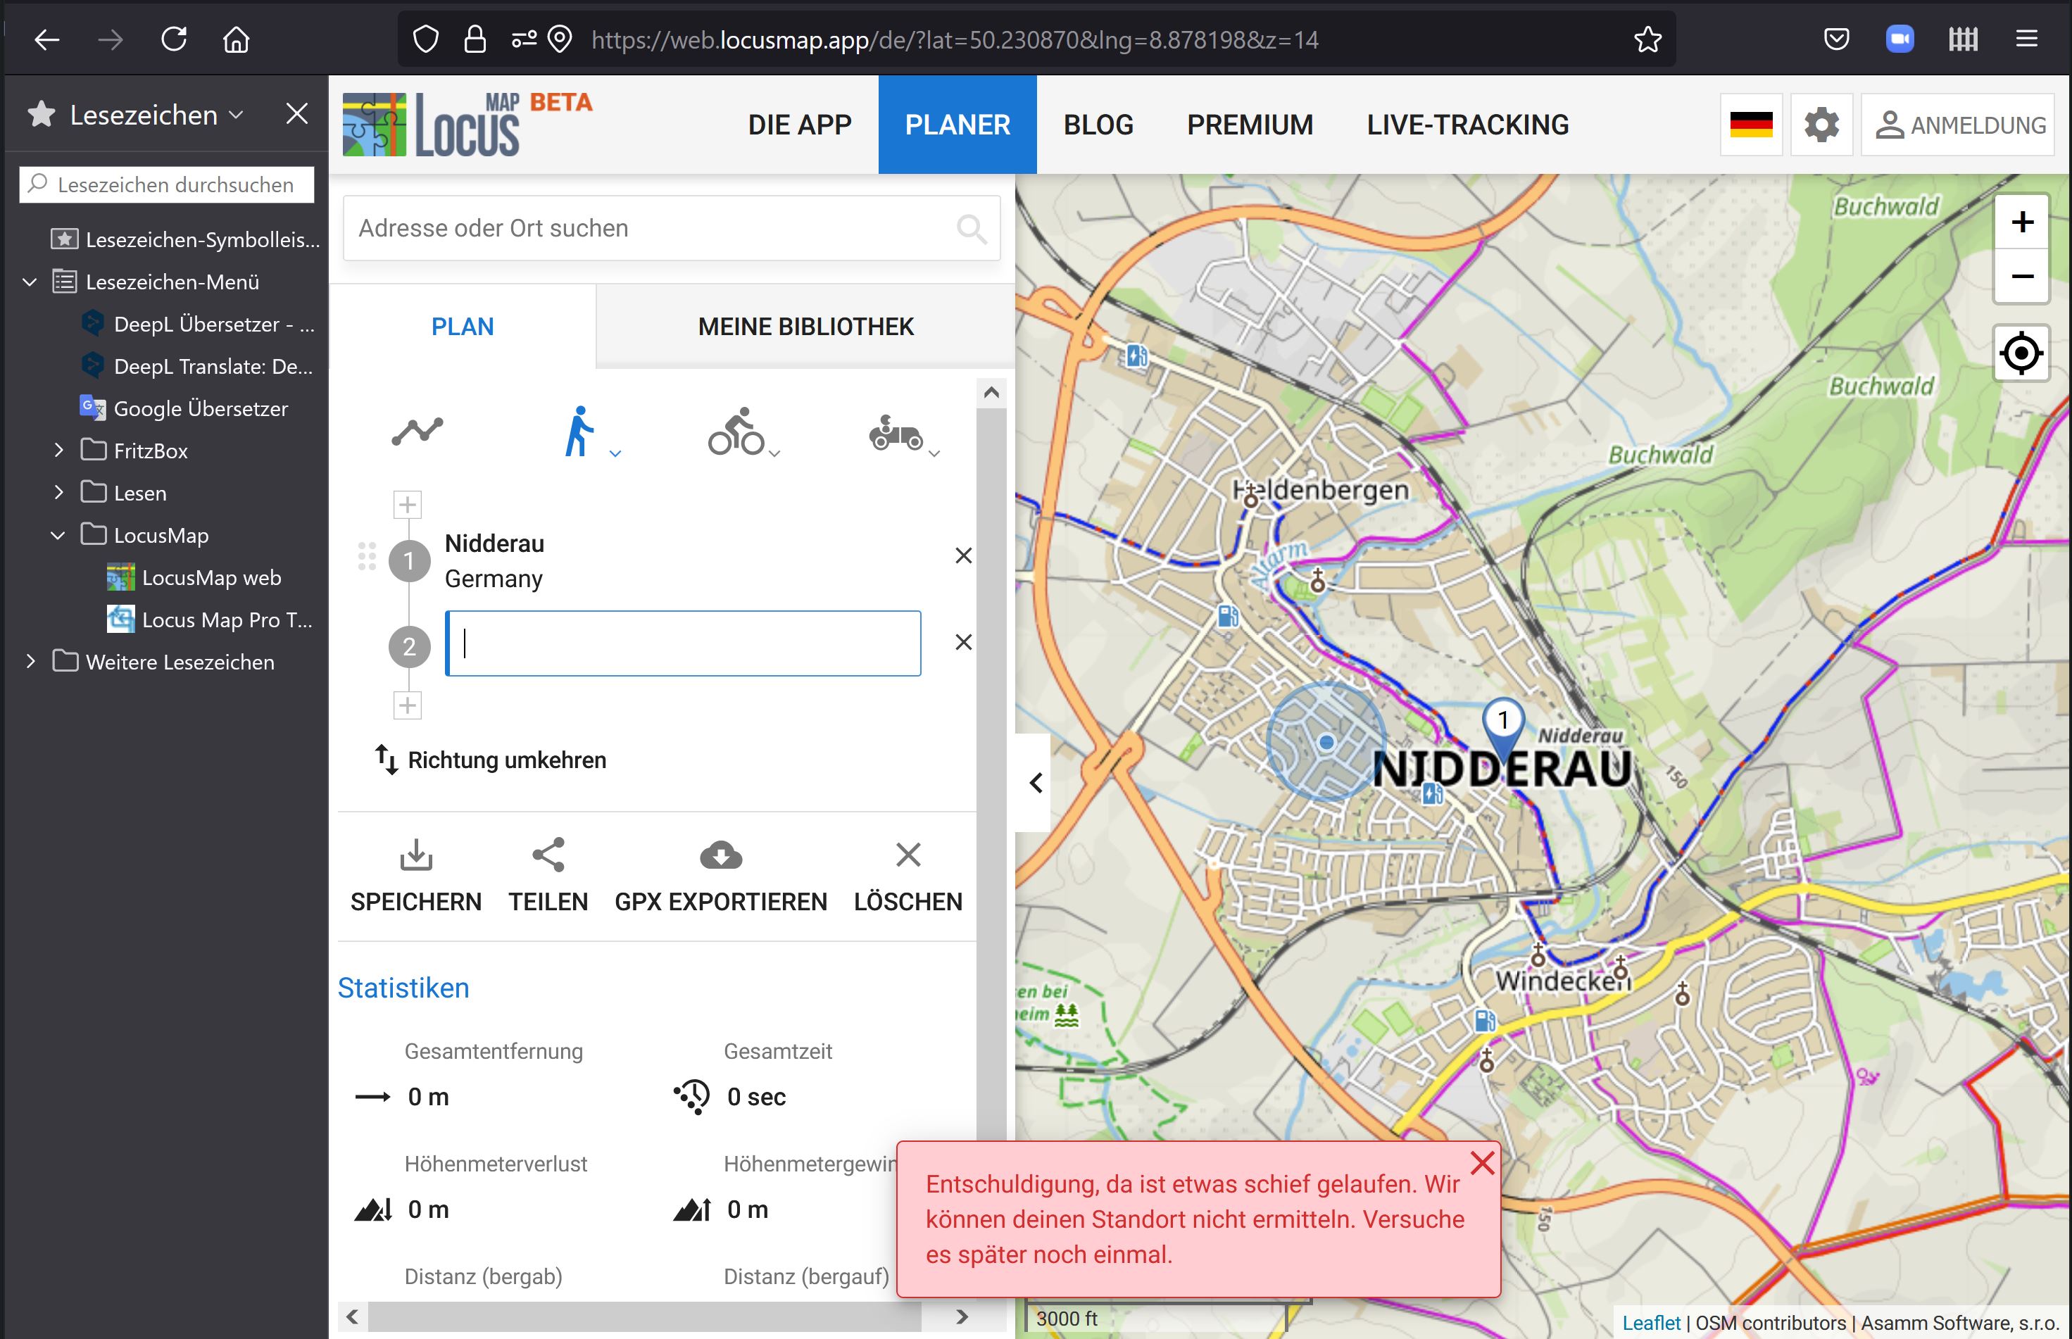Screen dimensions: 2072x1339
Task: Select the motor vehicle routing icon
Action: pos(895,432)
